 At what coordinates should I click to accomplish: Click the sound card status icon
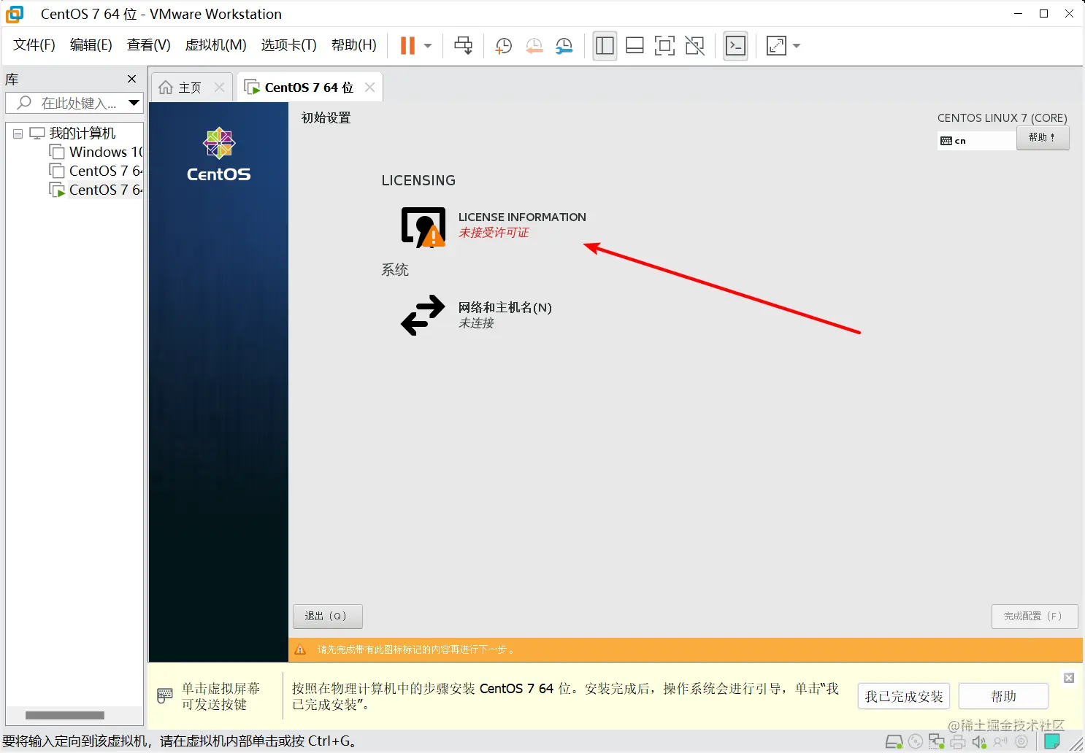point(979,742)
